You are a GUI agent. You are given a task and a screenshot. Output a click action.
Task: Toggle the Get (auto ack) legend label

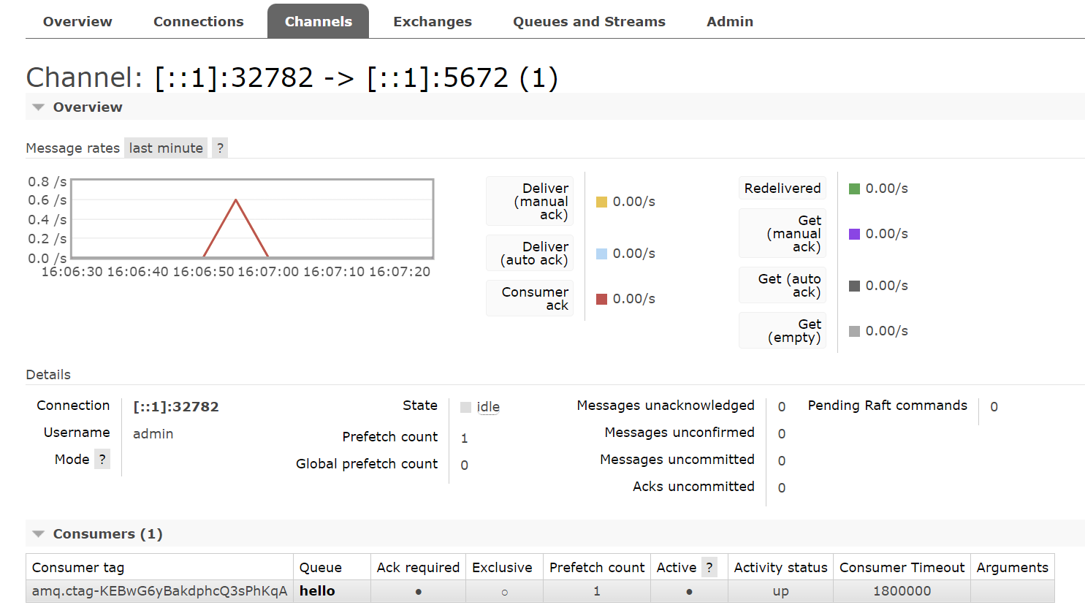tap(783, 285)
